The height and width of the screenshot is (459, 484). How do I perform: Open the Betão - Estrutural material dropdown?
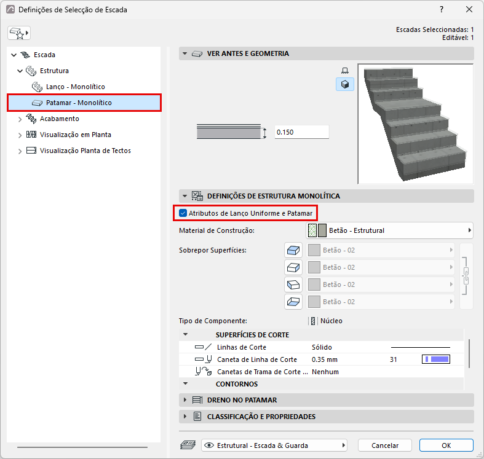point(389,230)
